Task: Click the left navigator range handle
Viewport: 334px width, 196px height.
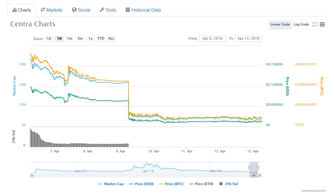Action: (250, 167)
